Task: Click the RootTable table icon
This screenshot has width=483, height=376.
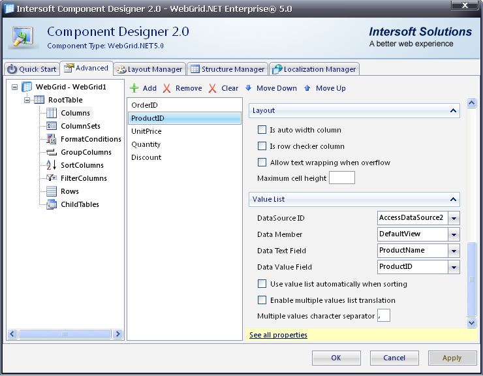Action: pyautogui.click(x=39, y=100)
